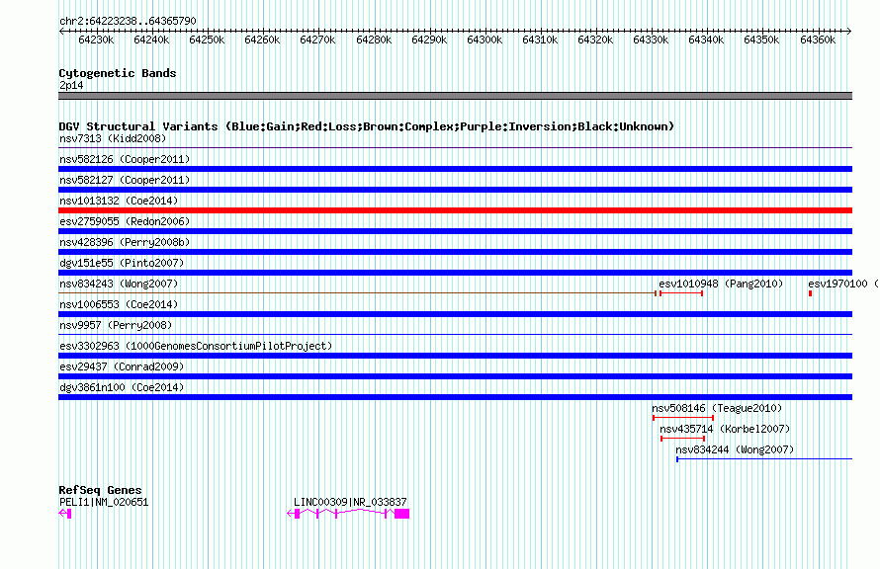Select the blue esv2759055 gain bar
The height and width of the screenshot is (569, 880).
coord(455,231)
